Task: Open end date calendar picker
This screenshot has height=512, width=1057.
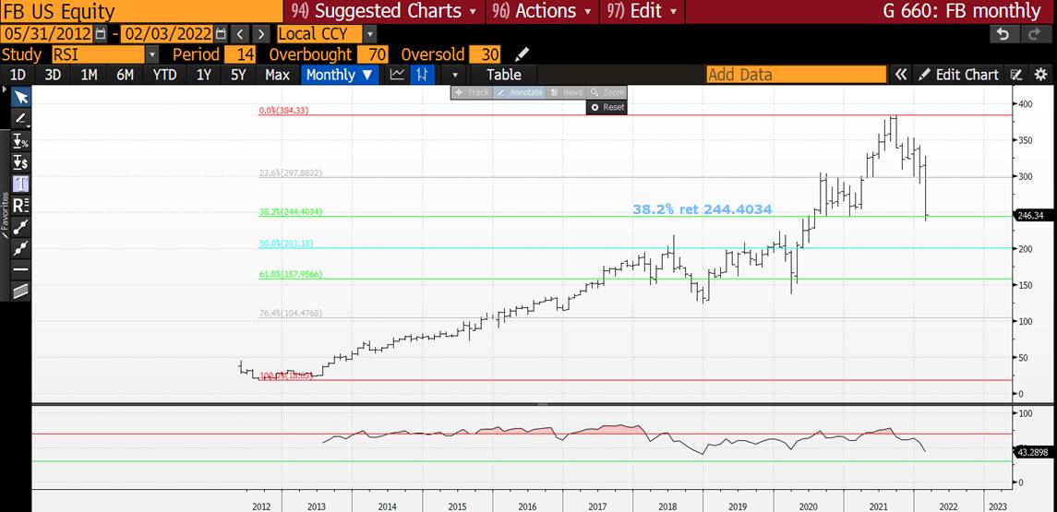Action: point(219,34)
